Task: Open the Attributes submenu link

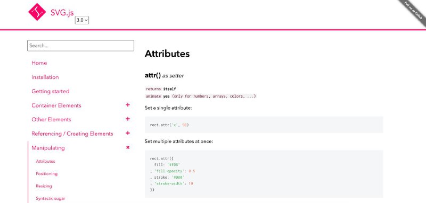Action: coord(45,161)
